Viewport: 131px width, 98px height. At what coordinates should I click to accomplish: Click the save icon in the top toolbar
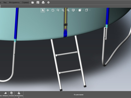coord(38,2)
